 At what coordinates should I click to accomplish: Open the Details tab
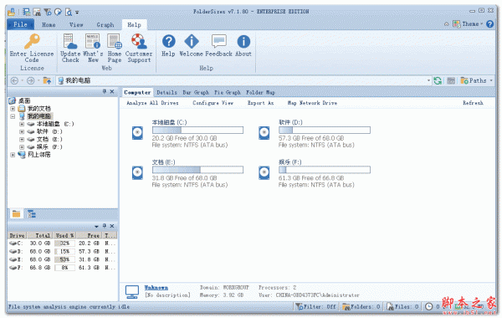click(x=166, y=92)
